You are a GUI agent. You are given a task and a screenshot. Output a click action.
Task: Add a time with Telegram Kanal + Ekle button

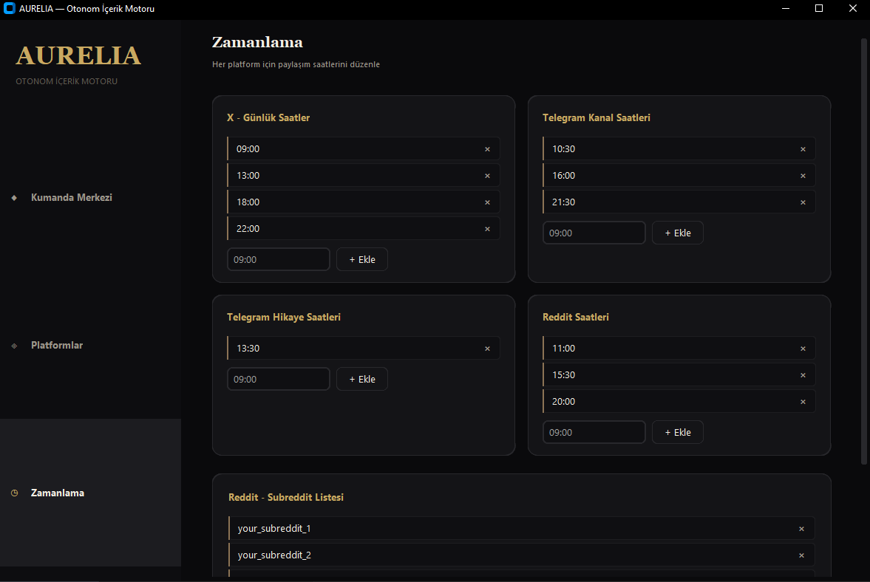pyautogui.click(x=678, y=233)
